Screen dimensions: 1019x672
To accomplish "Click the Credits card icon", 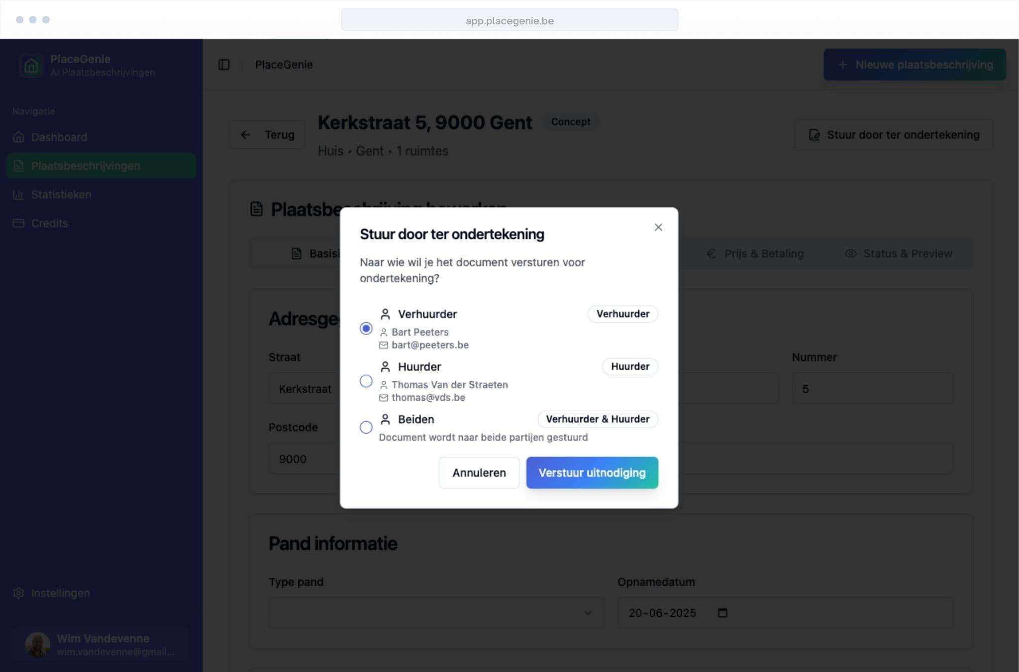I will point(18,224).
